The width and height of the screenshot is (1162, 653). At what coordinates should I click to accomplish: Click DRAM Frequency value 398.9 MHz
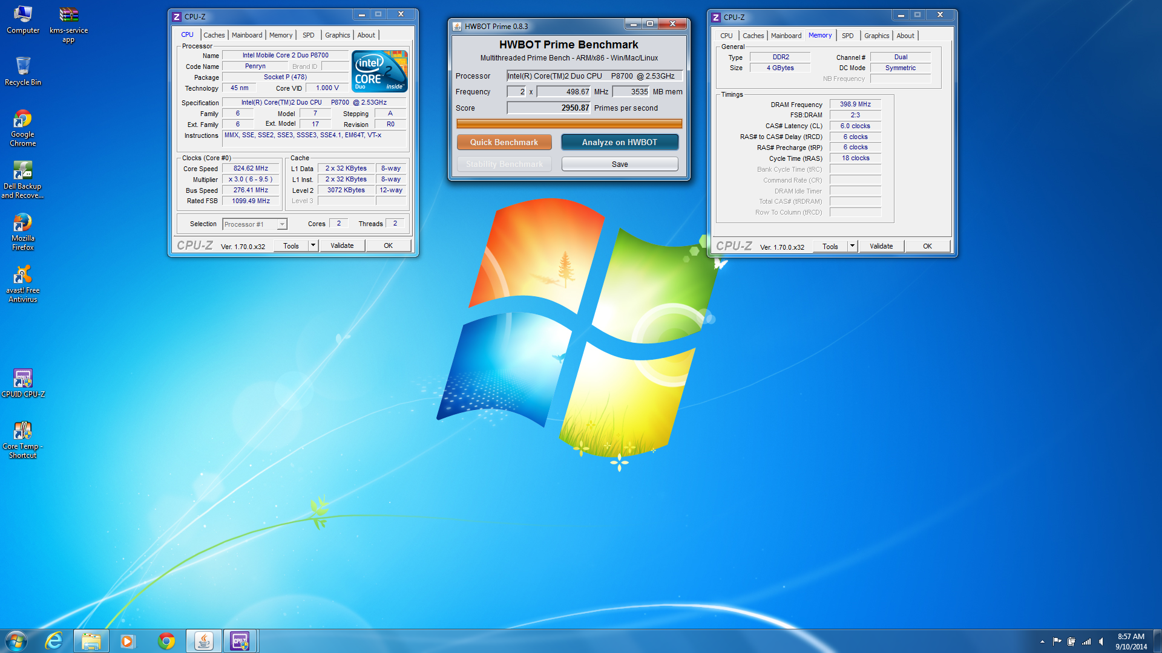click(x=855, y=104)
